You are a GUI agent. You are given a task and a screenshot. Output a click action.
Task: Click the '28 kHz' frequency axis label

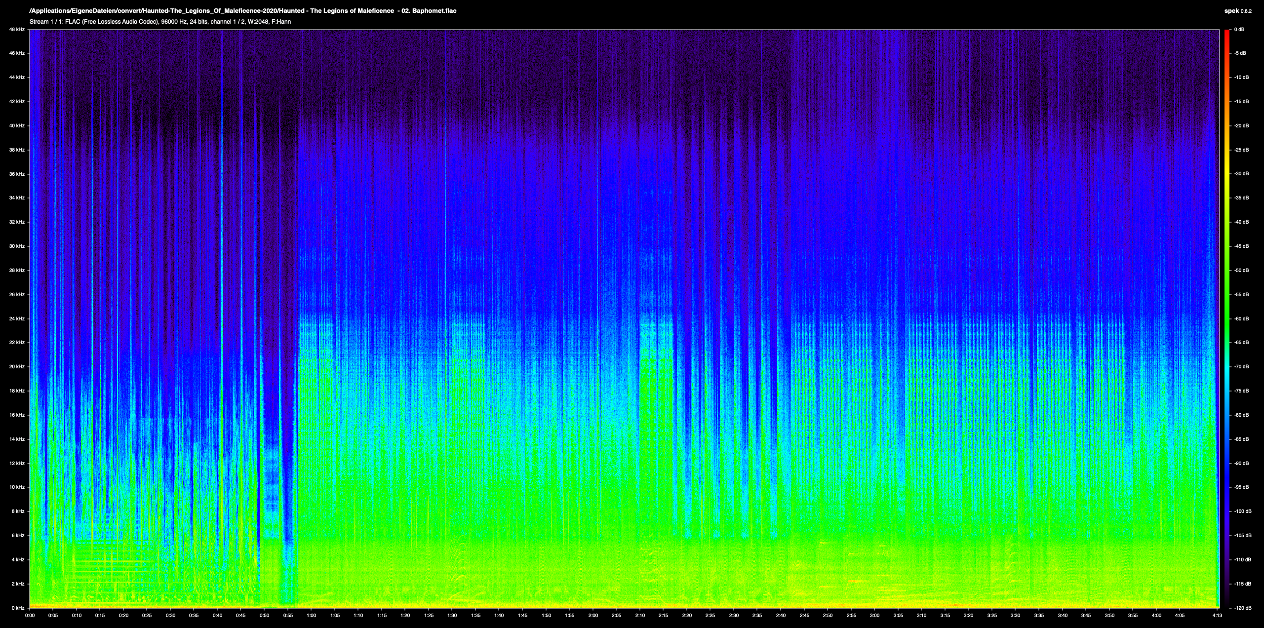(16, 271)
